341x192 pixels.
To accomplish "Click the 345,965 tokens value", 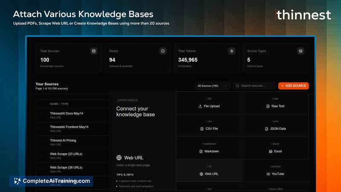I will [188, 60].
